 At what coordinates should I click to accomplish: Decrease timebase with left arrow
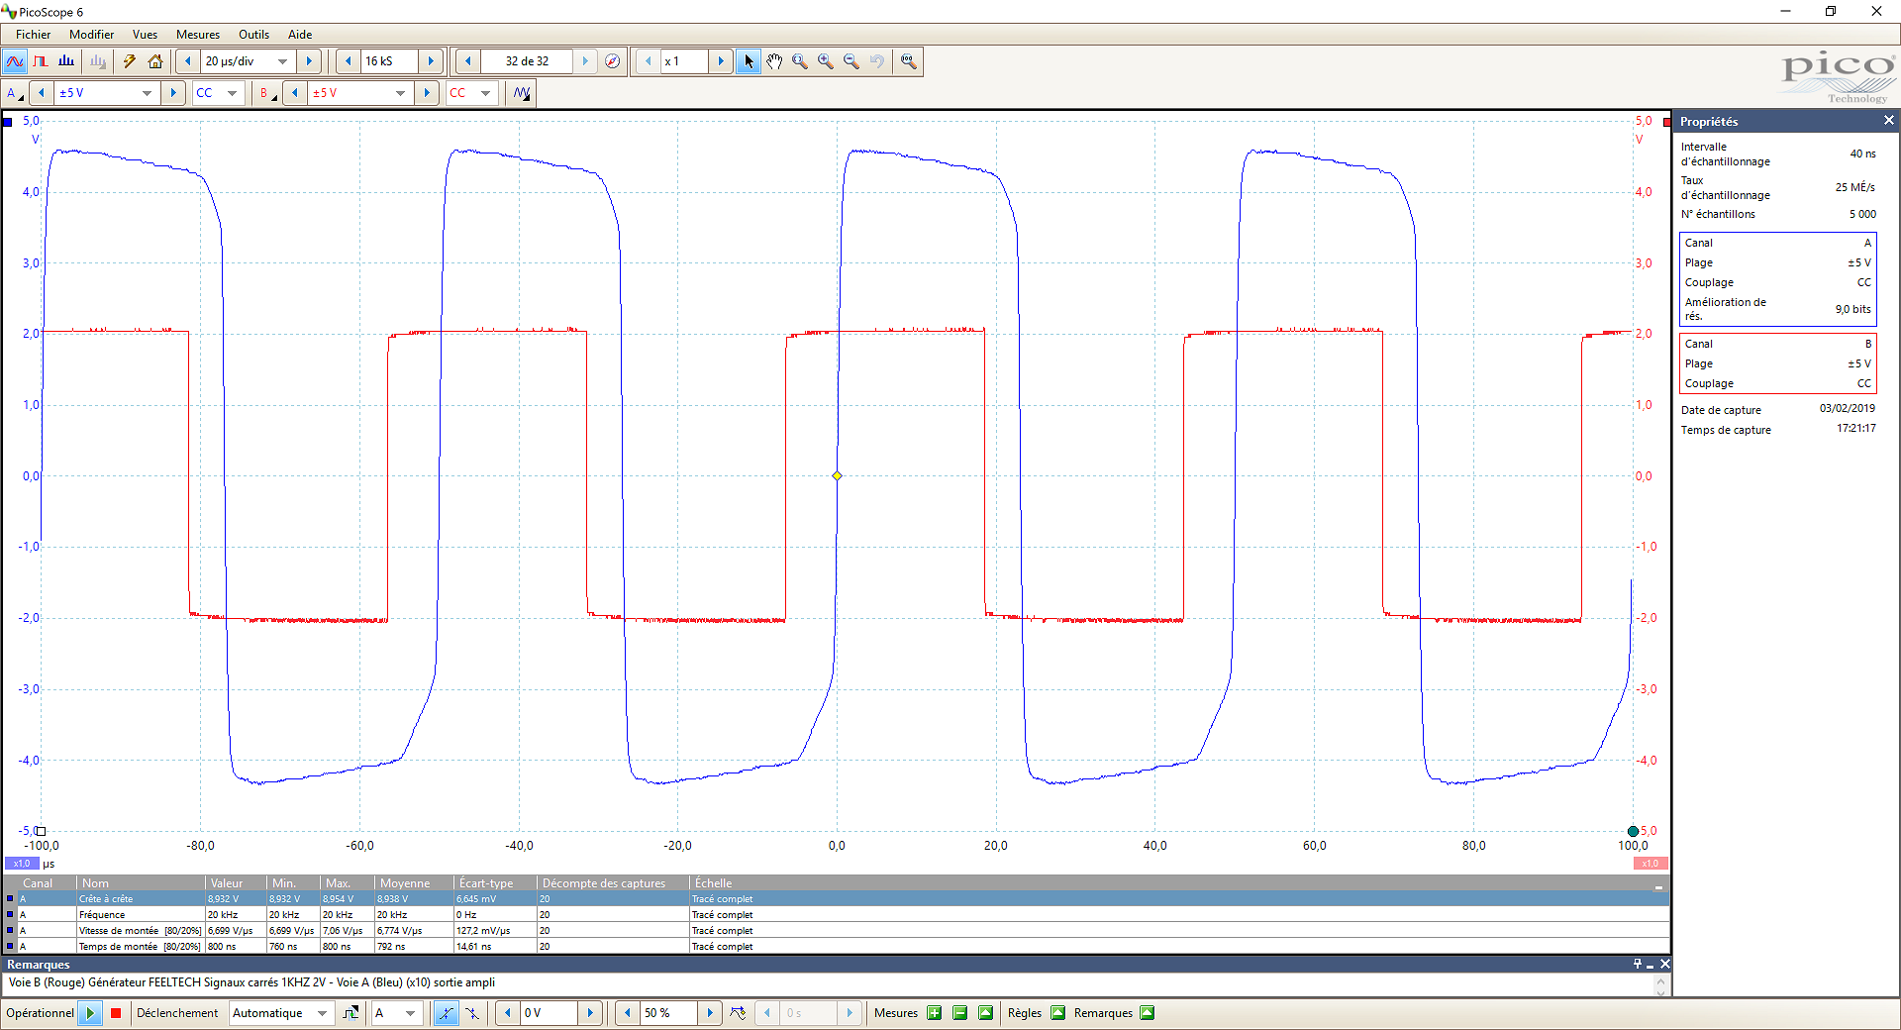pos(188,61)
